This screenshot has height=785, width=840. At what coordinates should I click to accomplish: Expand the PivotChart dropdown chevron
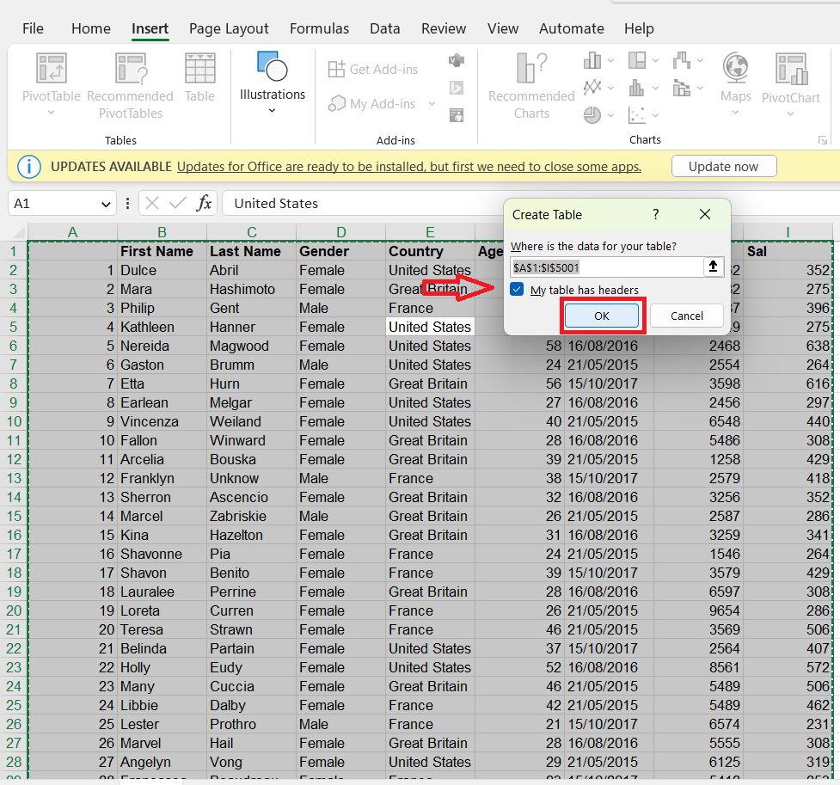[791, 114]
